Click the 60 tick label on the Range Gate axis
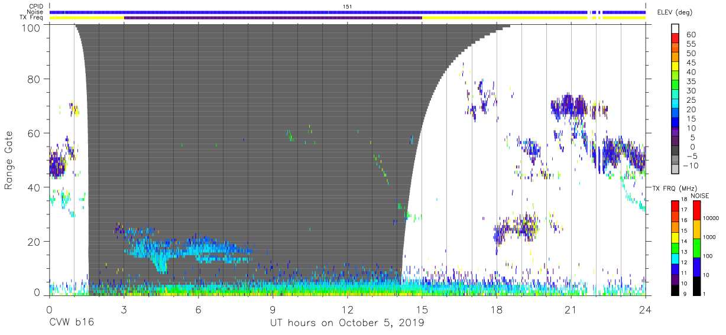Viewport: 726px width, 335px height. [34, 134]
